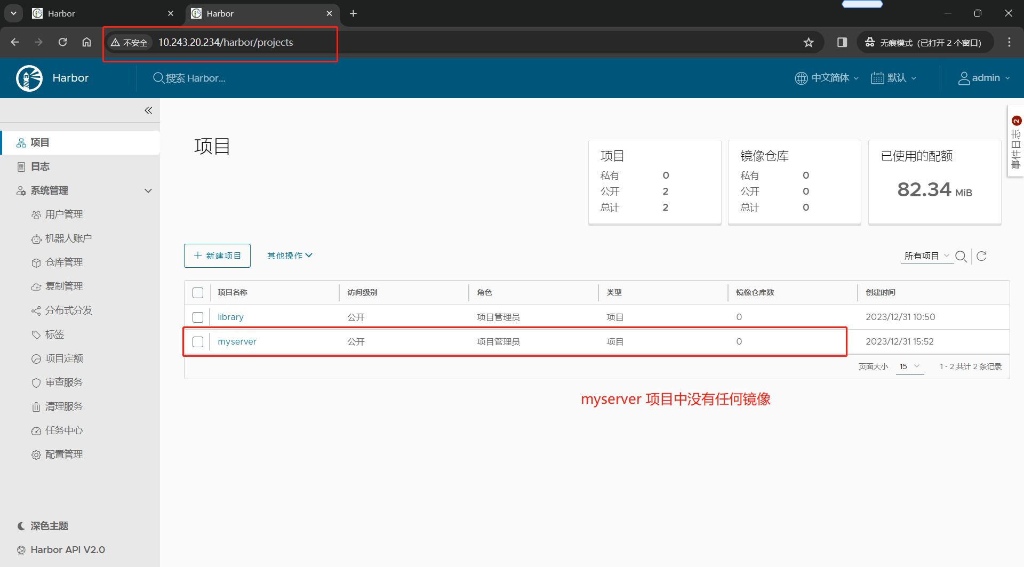Click the 项目定额 quota icon
This screenshot has height=567, width=1024.
tap(36, 359)
